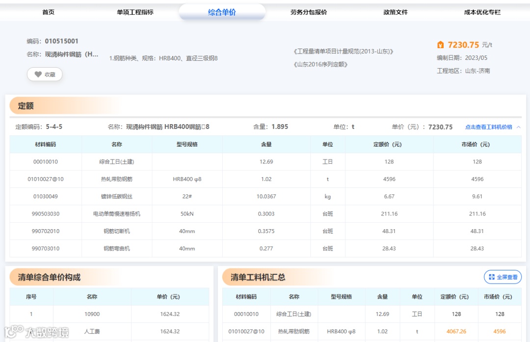Click 全屏查看 button
This screenshot has width=530, height=342.
(503, 277)
